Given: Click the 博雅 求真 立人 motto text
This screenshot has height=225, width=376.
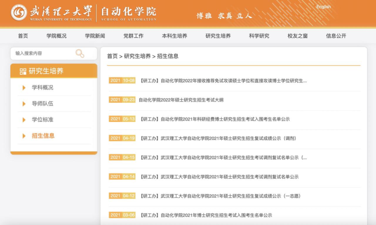Looking at the screenshot, I should pyautogui.click(x=224, y=16).
